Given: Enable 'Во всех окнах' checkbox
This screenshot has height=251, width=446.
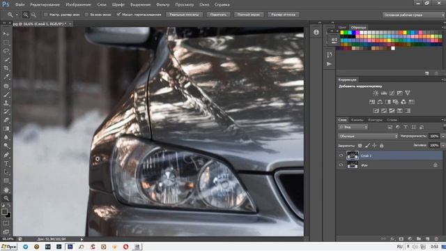Looking at the screenshot, I should pos(86,15).
